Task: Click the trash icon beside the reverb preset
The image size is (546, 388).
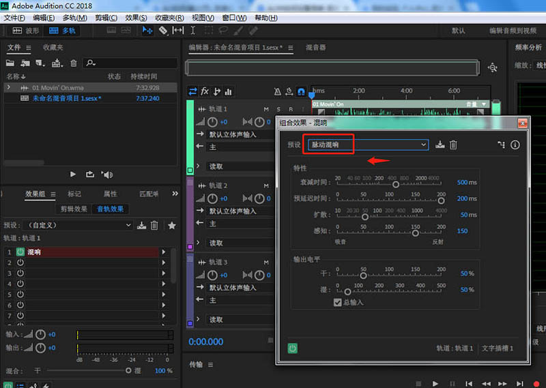Action: (453, 145)
